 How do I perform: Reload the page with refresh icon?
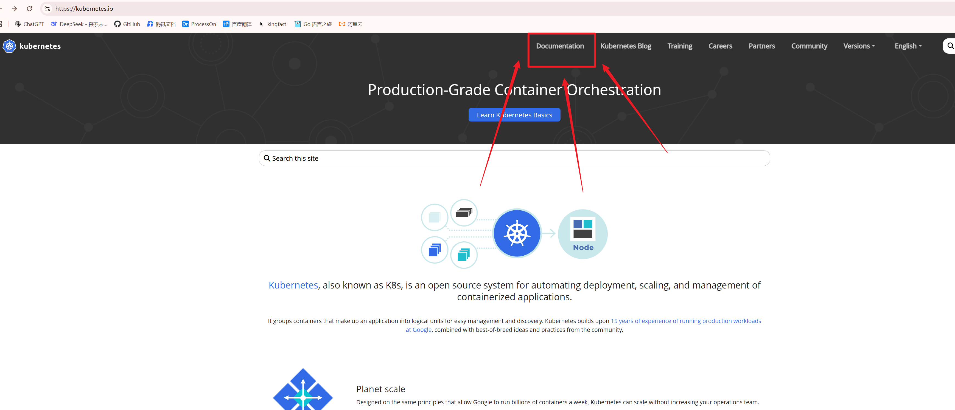[29, 9]
